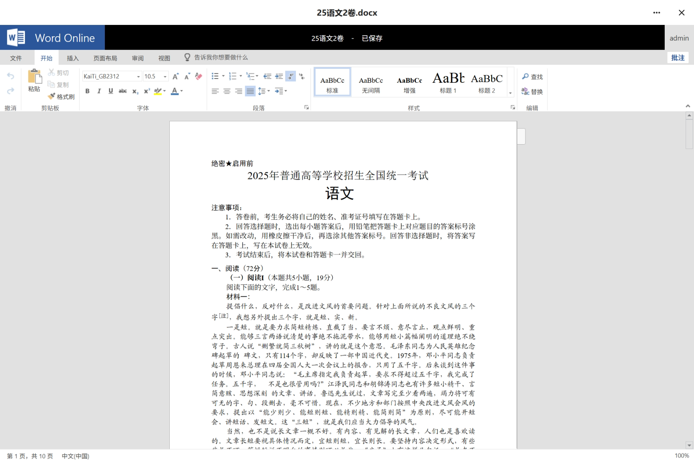Viewport: 694px width, 460px height.
Task: Open the Page Layout (页面布局) tab
Action: (x=105, y=58)
